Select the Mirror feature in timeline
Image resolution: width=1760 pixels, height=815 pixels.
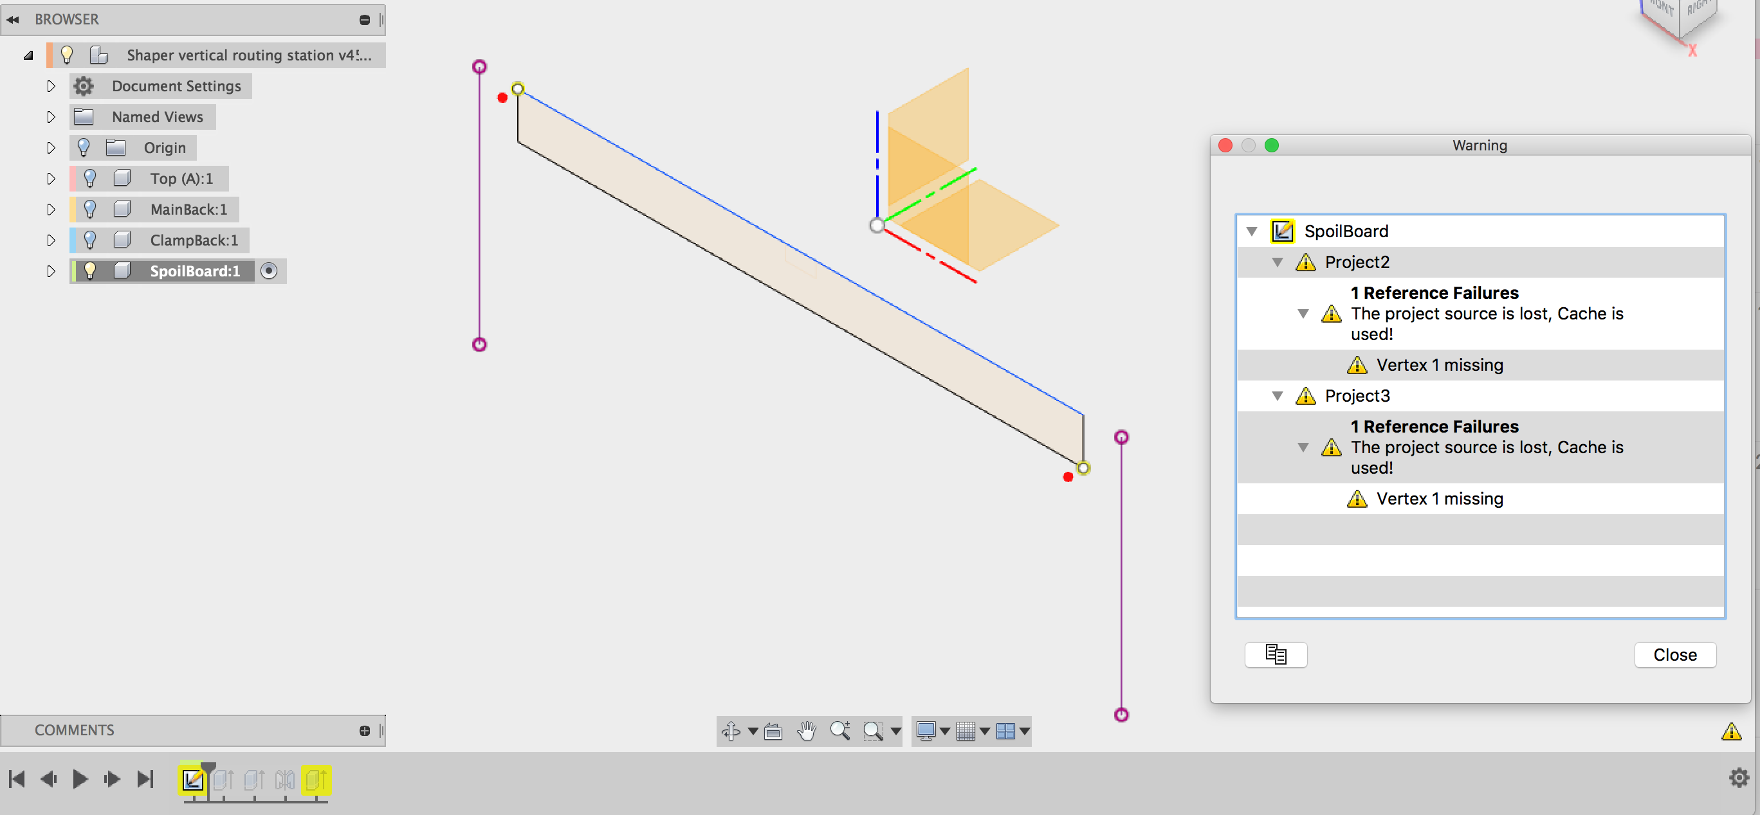click(285, 780)
